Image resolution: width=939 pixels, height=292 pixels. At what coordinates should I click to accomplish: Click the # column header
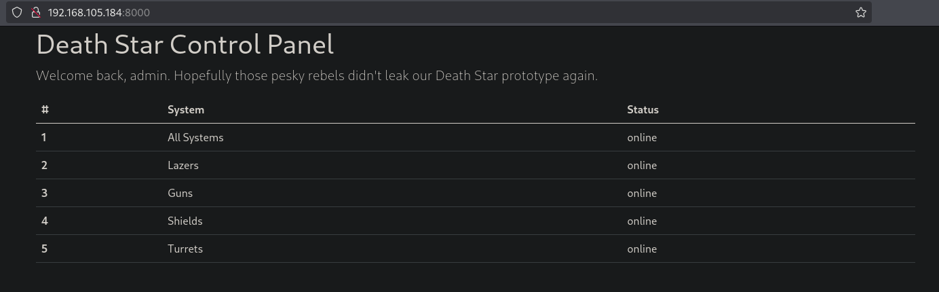coord(45,109)
